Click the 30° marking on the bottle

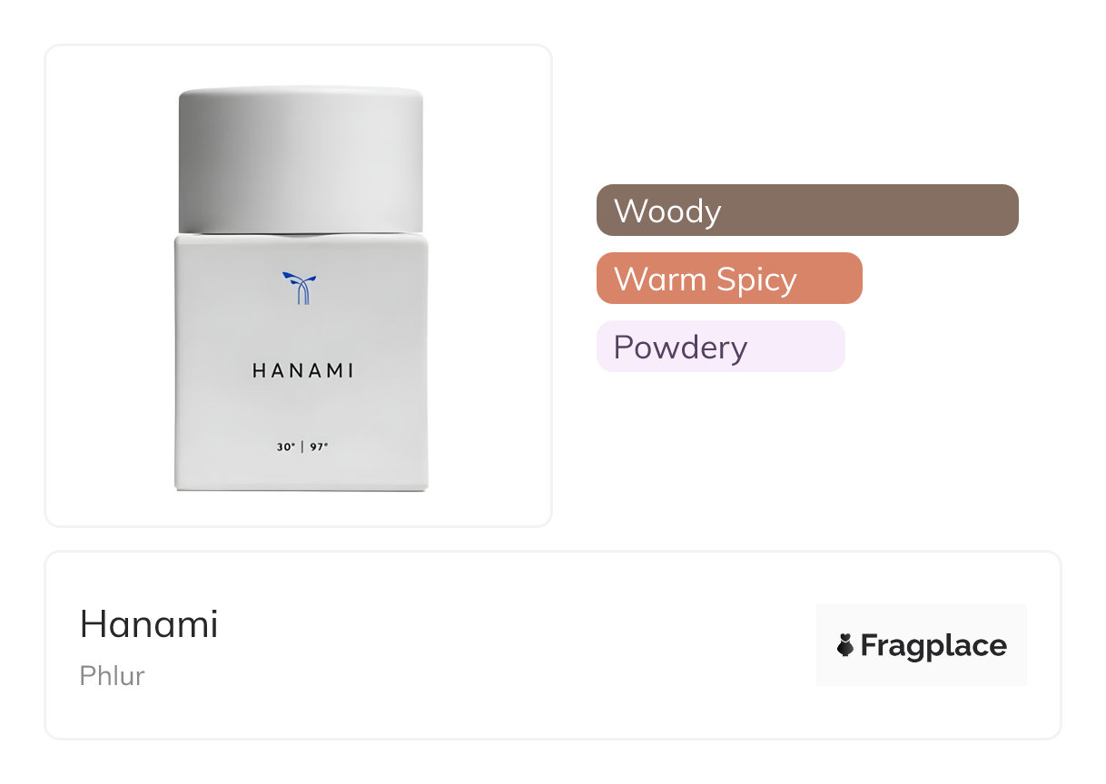(x=286, y=447)
